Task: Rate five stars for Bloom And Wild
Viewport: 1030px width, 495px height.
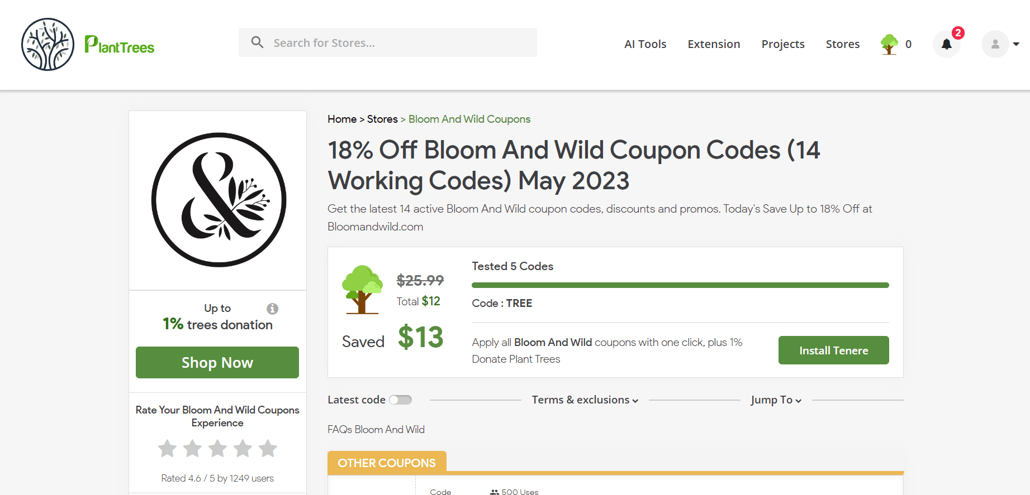Action: [268, 448]
